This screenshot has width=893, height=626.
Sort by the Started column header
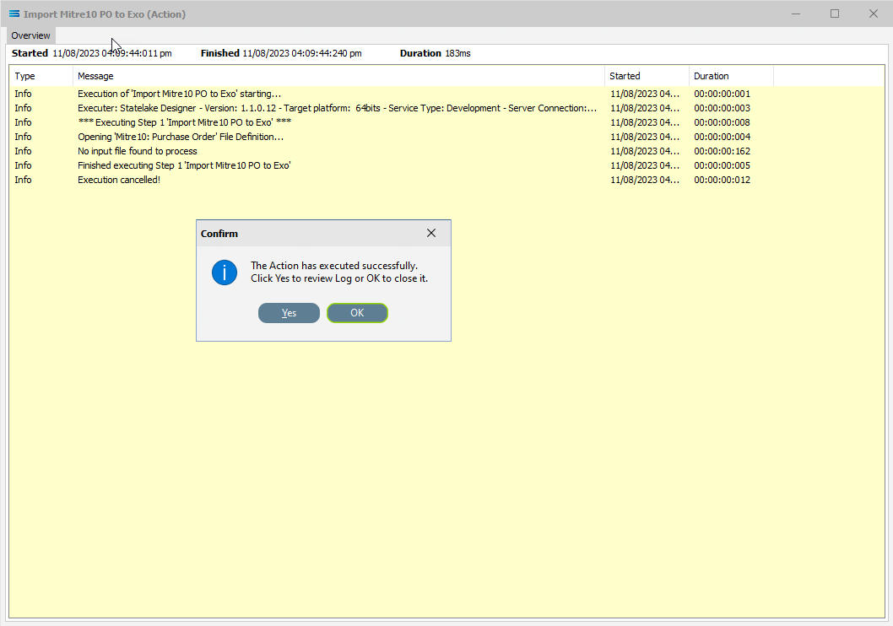(647, 76)
